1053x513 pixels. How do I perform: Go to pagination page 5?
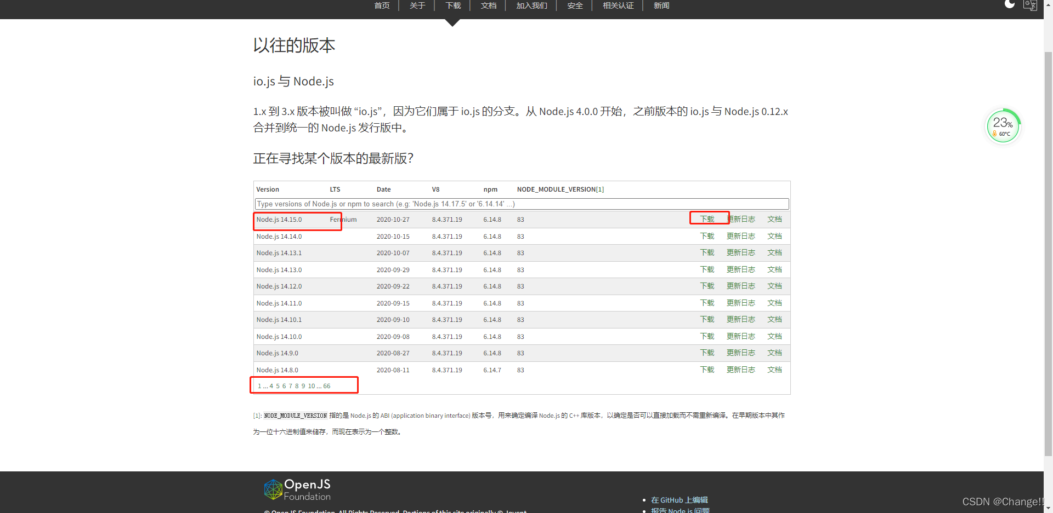(x=278, y=386)
